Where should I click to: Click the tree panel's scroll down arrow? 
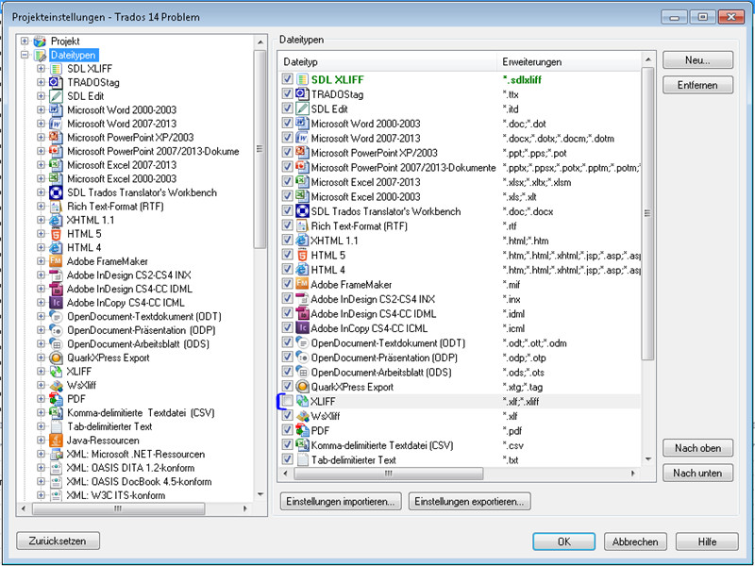[260, 494]
